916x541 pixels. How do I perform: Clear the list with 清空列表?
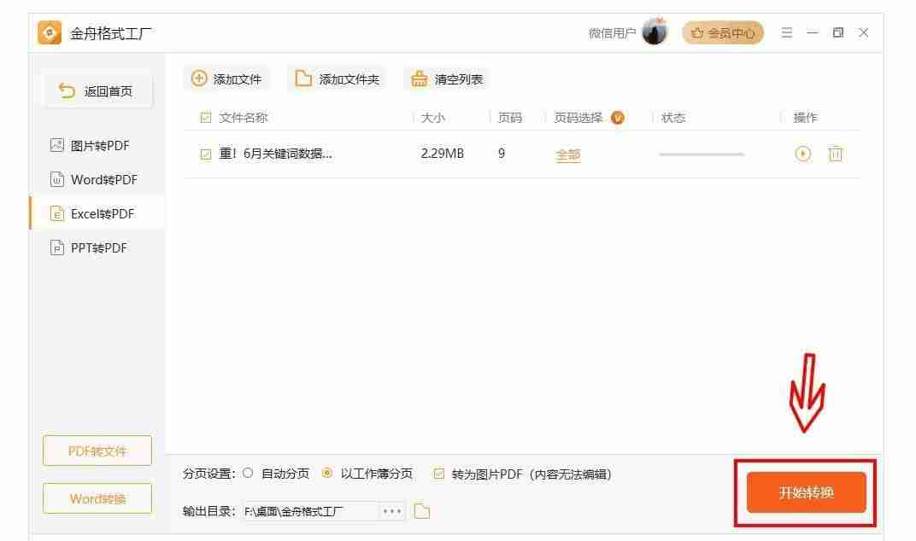coord(447,79)
